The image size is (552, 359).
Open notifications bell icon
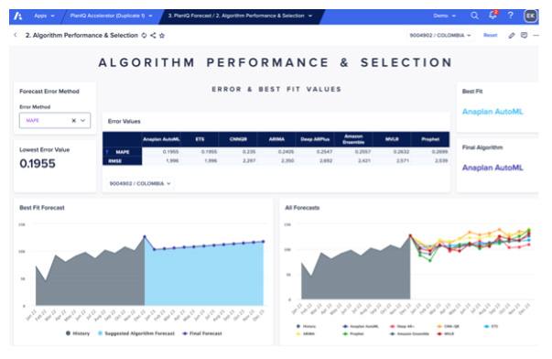click(492, 16)
